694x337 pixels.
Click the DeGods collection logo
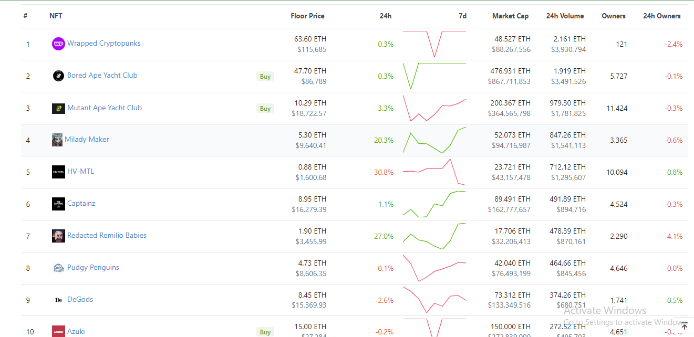pyautogui.click(x=58, y=300)
